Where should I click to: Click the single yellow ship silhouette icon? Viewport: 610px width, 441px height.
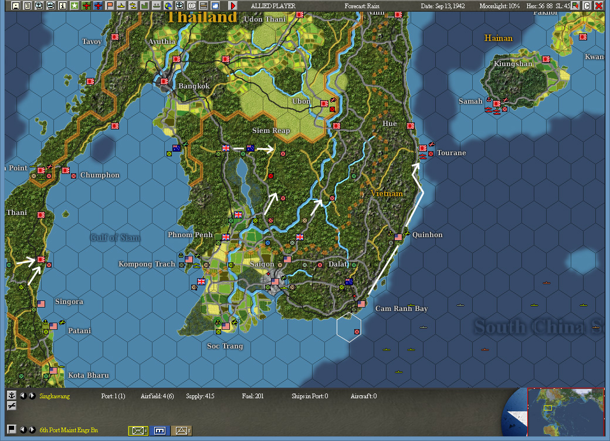[x=121, y=5]
